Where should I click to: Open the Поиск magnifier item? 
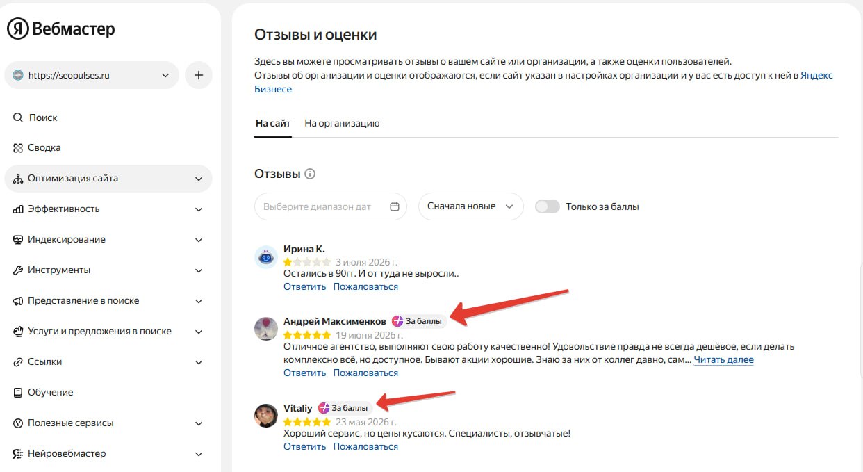pos(35,117)
